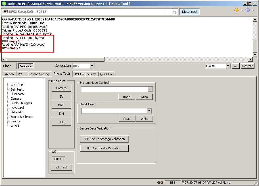Expand the Band Type dropdown

pyautogui.click(x=149, y=111)
